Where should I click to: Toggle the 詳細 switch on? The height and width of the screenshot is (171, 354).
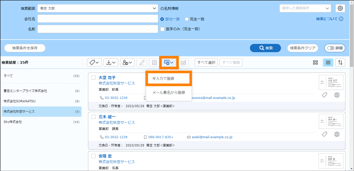point(335,48)
